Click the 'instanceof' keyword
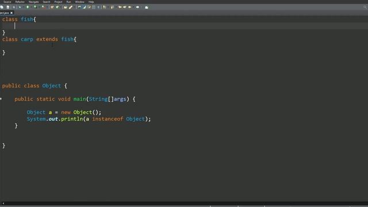Image resolution: width=368 pixels, height=207 pixels. [108, 119]
